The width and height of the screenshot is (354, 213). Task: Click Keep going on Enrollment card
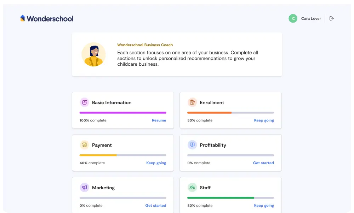tap(264, 120)
